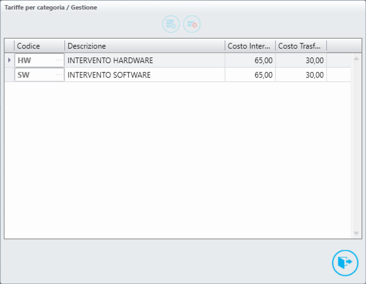Click the add new row icon
366x284 pixels.
171,24
